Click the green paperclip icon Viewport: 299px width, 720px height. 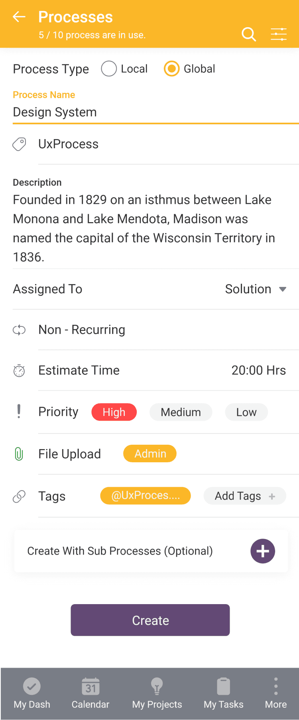tap(19, 454)
